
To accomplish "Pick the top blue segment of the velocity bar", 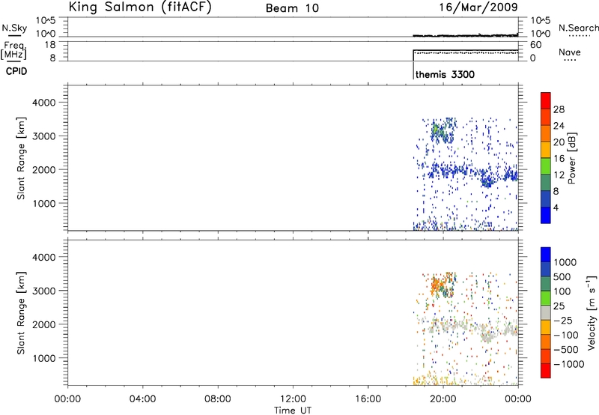I will coord(546,255).
